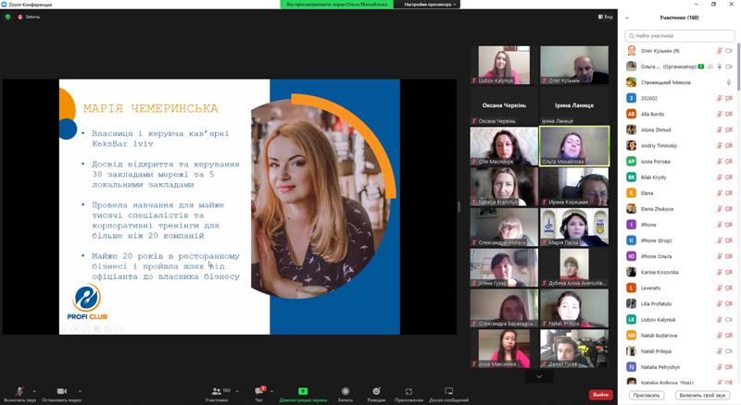The height and width of the screenshot is (405, 741).
Task: Click the Включить звук microphone icon
Action: point(20,391)
